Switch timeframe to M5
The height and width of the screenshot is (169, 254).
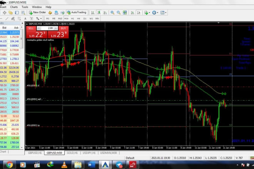pyautogui.click(x=54, y=18)
